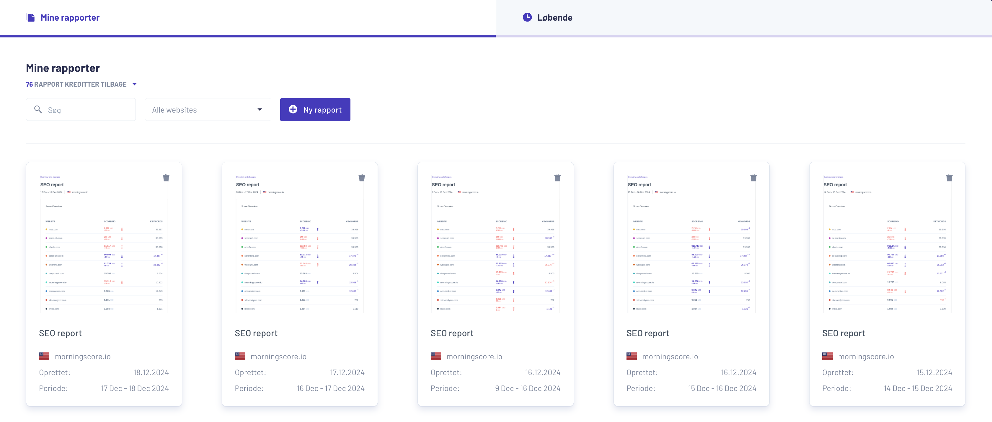The image size is (992, 422).
Task: Click the created date 17.12.2024
Action: coord(347,372)
